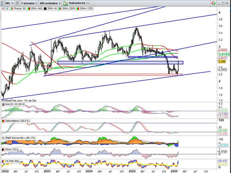Open the 1 semana timeframe dropdown
Image resolution: width=231 pixels, height=173 pixels.
[29, 3]
